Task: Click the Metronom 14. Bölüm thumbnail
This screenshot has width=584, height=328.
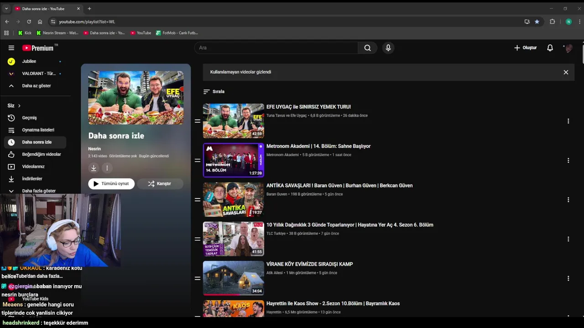Action: (x=234, y=160)
